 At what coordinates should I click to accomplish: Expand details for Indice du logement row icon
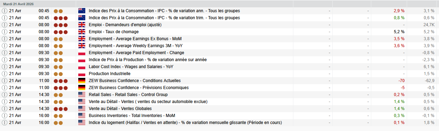(5, 123)
